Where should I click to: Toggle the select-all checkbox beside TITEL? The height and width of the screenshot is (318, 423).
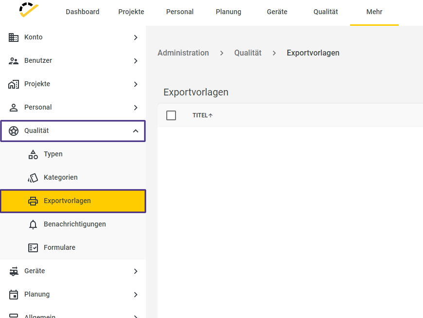171,115
